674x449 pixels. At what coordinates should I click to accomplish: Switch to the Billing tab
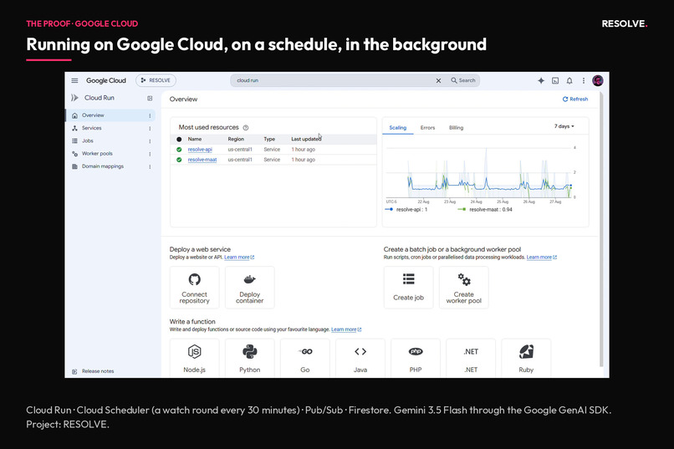pos(456,128)
